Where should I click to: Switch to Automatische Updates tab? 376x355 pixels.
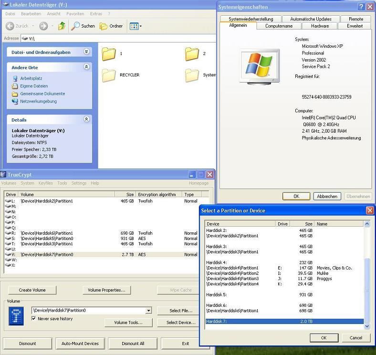tap(311, 19)
